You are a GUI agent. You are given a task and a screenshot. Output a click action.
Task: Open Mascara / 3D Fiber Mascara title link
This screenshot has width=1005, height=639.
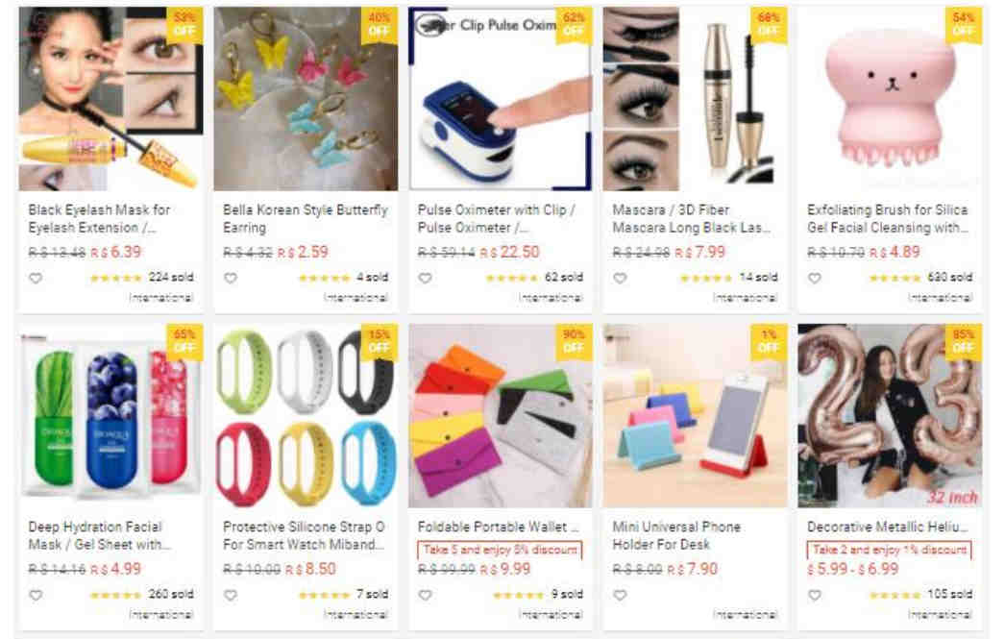(691, 218)
